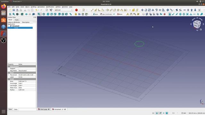The image size is (205, 115).
Task: Toggle Snap to Perpendicular icon
Action: (191, 14)
